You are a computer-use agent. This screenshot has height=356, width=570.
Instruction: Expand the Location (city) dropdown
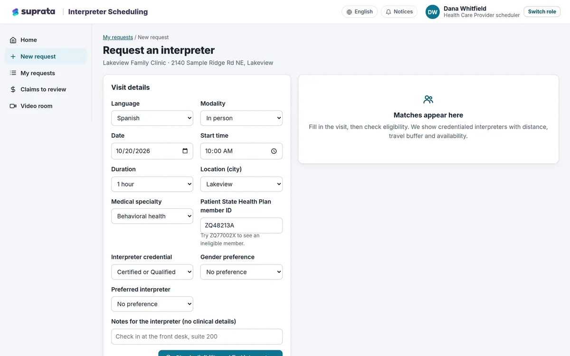(241, 184)
